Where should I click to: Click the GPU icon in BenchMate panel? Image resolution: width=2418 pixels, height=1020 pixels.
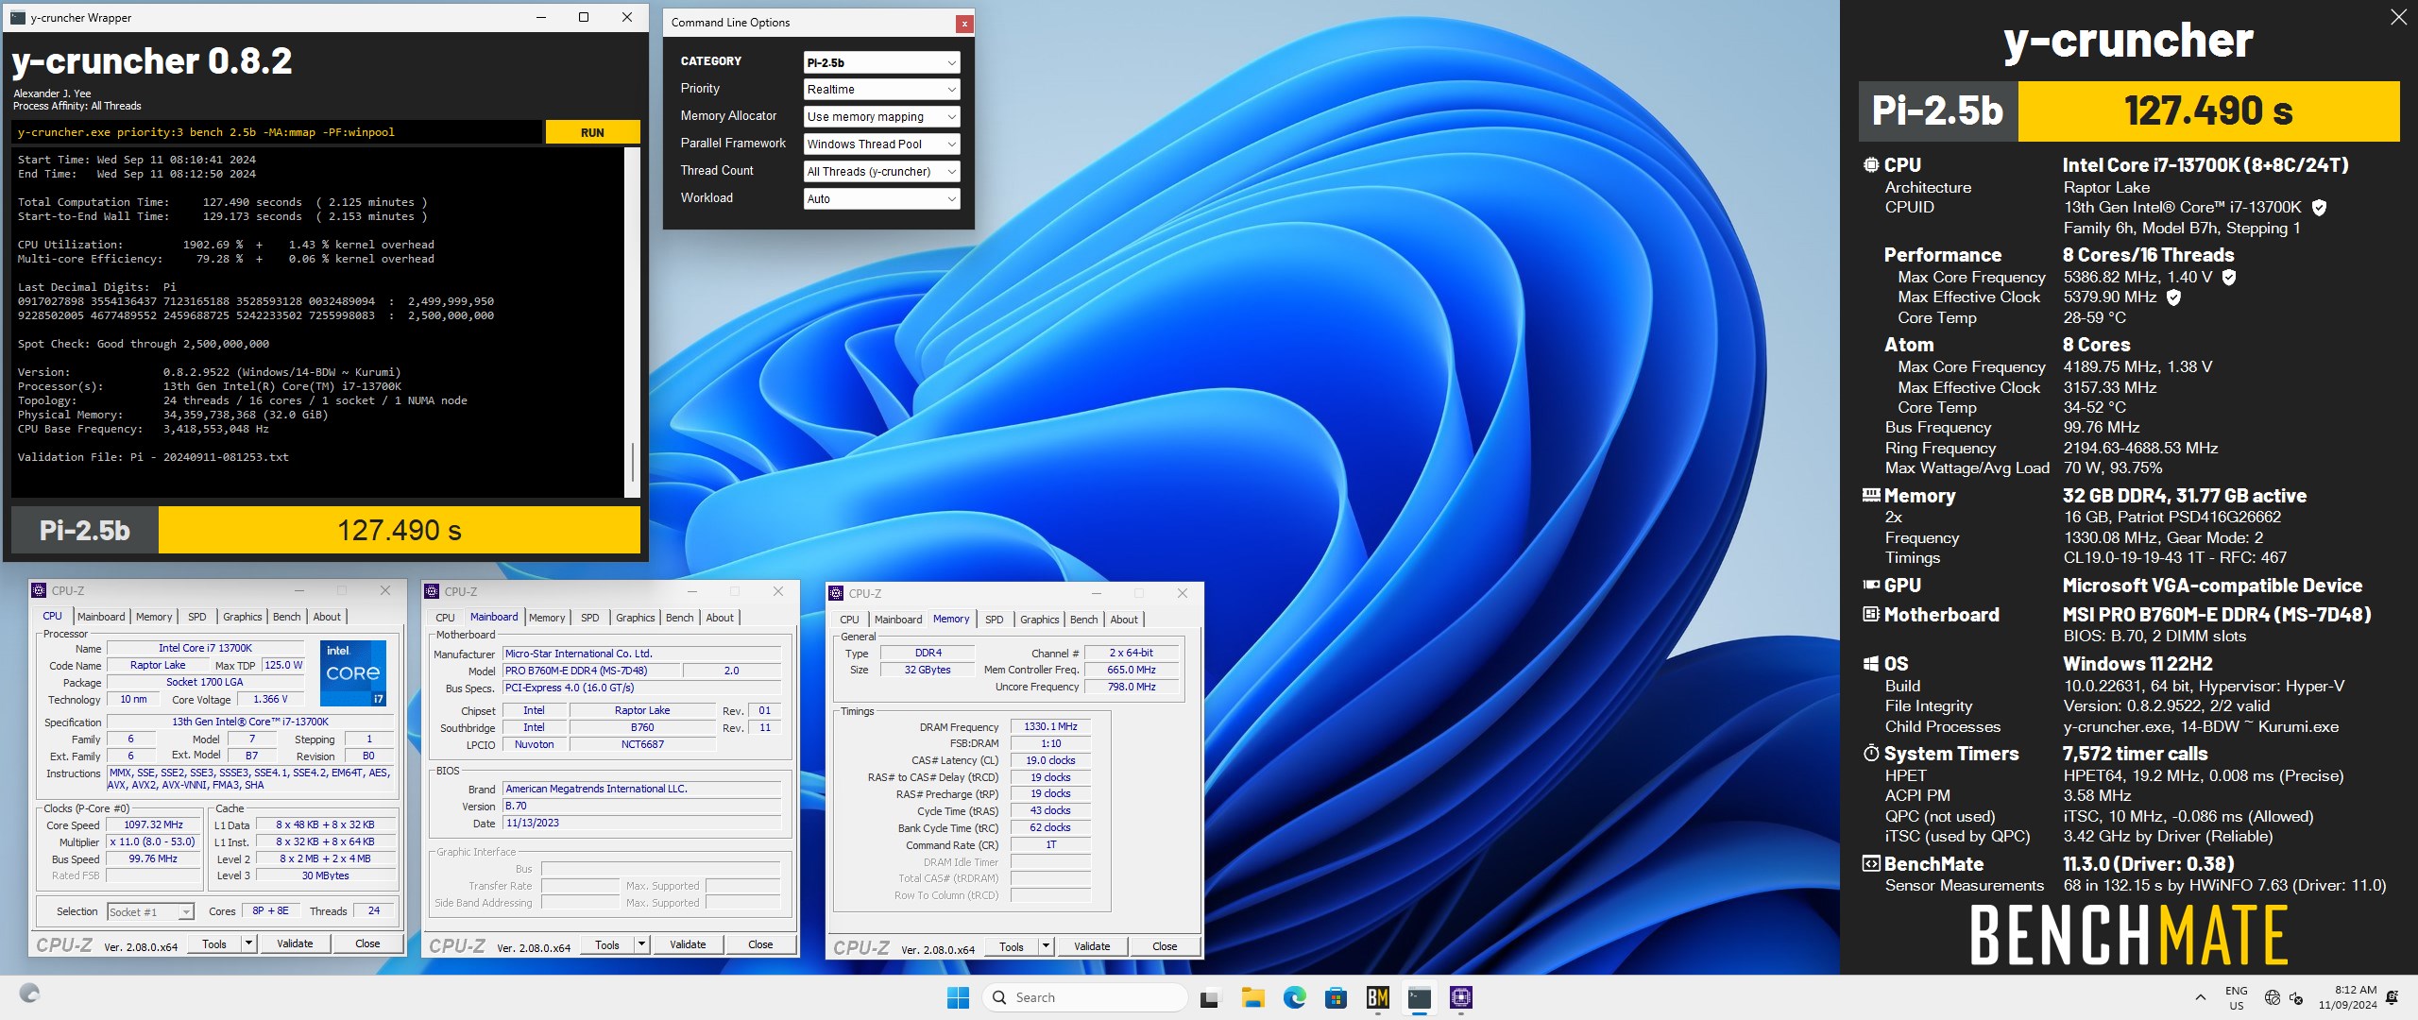point(1870,585)
